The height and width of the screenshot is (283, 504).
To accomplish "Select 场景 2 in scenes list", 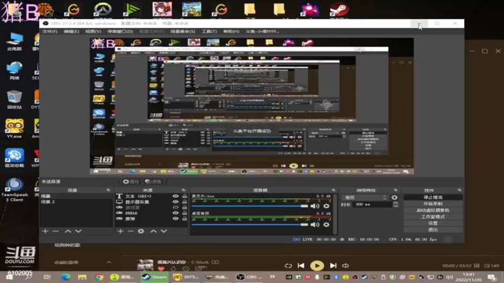I will pyautogui.click(x=76, y=202).
